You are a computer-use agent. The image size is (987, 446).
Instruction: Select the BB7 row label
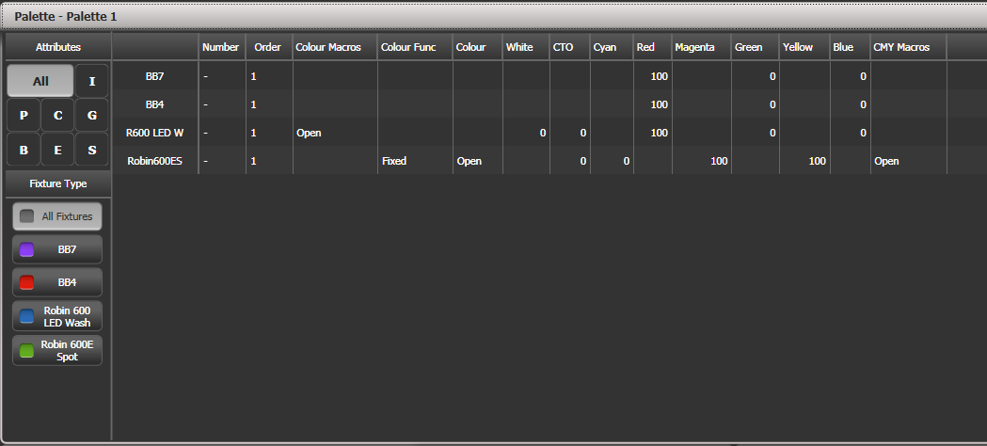(x=155, y=76)
